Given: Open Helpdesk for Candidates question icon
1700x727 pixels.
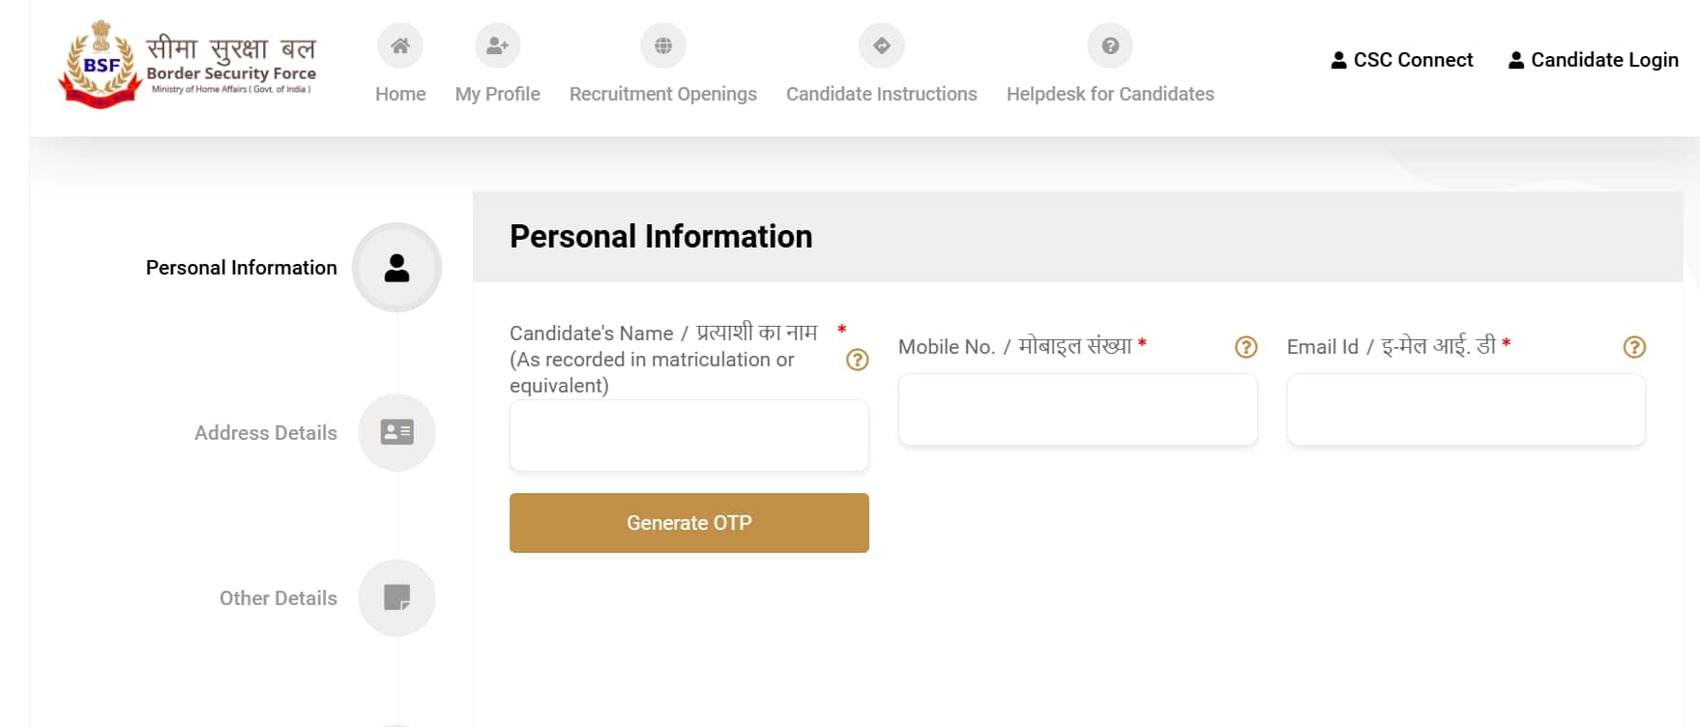Looking at the screenshot, I should (x=1110, y=45).
